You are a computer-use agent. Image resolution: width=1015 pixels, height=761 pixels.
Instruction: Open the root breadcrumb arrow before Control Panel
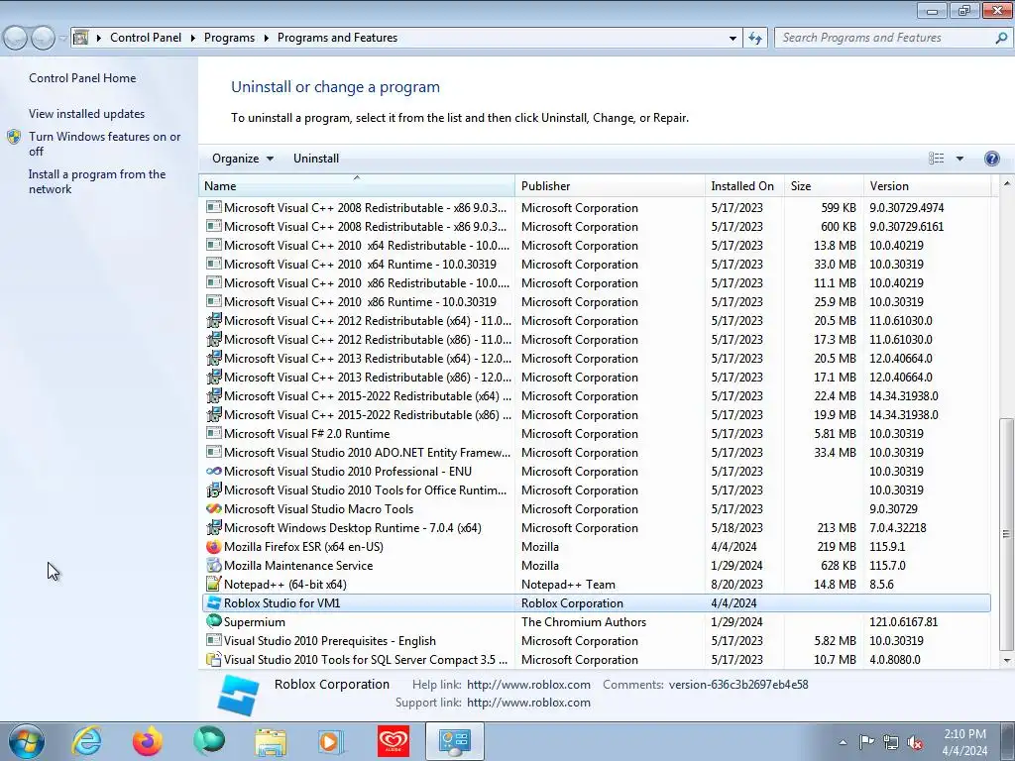pos(99,39)
